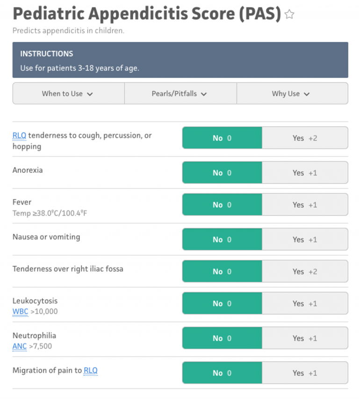Select Yes for Migration of pain

click(x=305, y=373)
